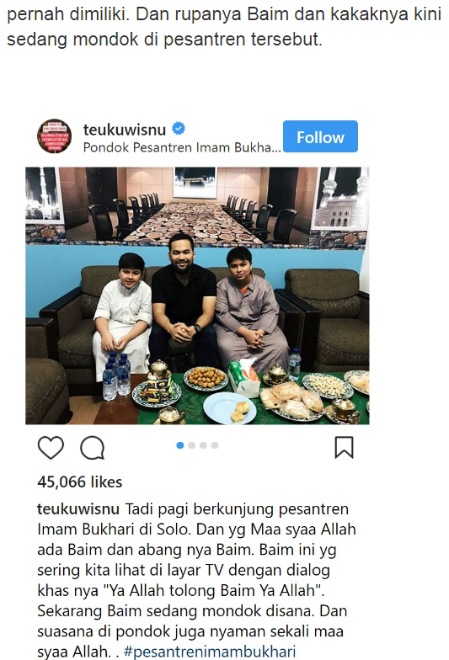Click the Follow button
449x660 pixels.
[320, 136]
